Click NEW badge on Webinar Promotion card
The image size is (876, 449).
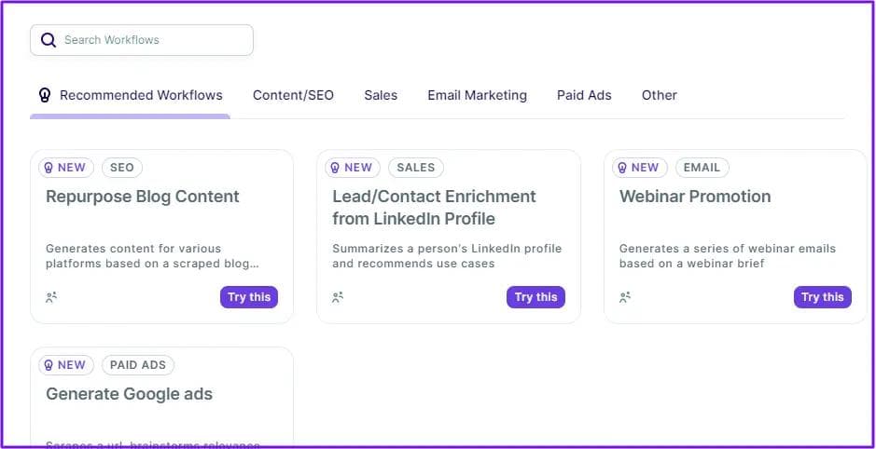[637, 168]
